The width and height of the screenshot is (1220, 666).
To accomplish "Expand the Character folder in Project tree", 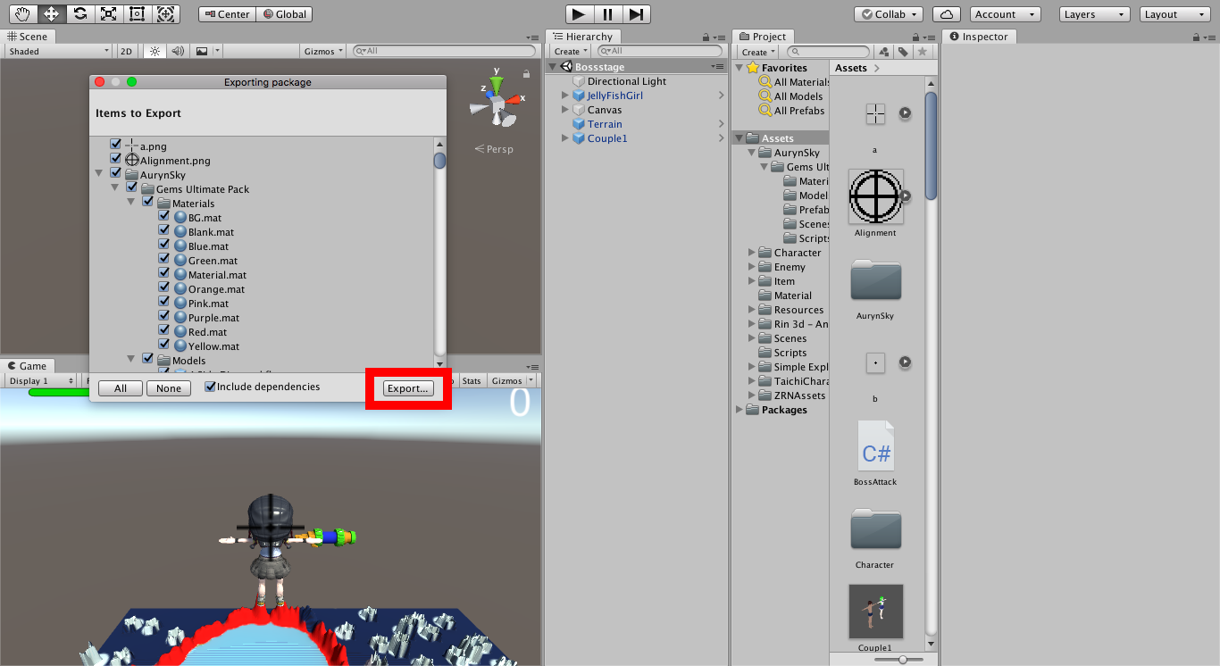I will click(752, 253).
